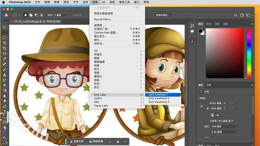Select the Eyedropper tool
Screen dimensions: 260x146
click(x=4, y=59)
